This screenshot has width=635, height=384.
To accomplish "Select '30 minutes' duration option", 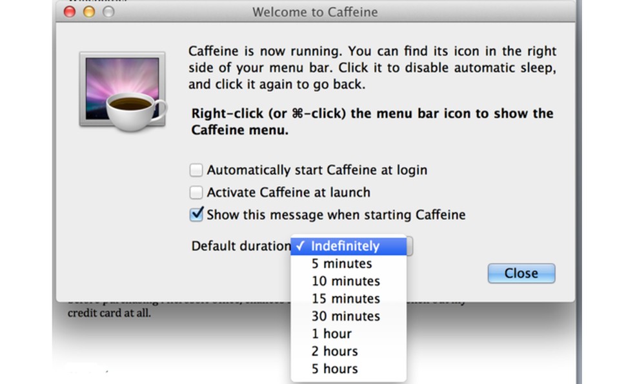I will pos(346,316).
